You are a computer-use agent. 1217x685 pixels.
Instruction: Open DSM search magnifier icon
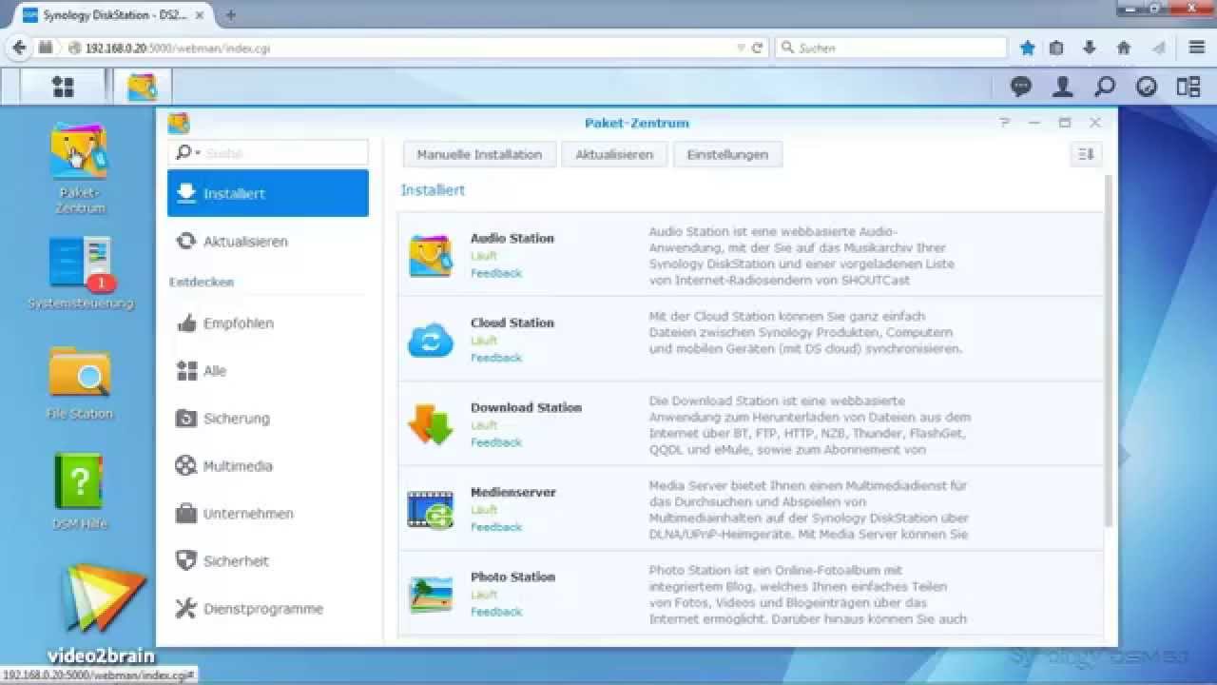point(1105,87)
